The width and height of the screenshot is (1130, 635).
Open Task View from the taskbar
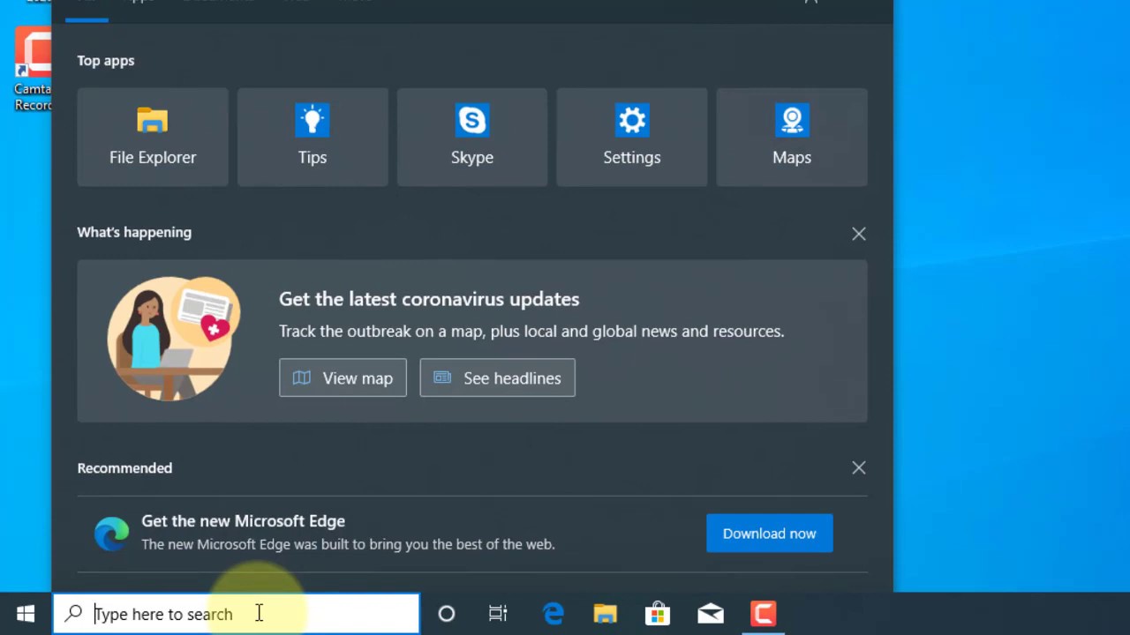pyautogui.click(x=498, y=614)
